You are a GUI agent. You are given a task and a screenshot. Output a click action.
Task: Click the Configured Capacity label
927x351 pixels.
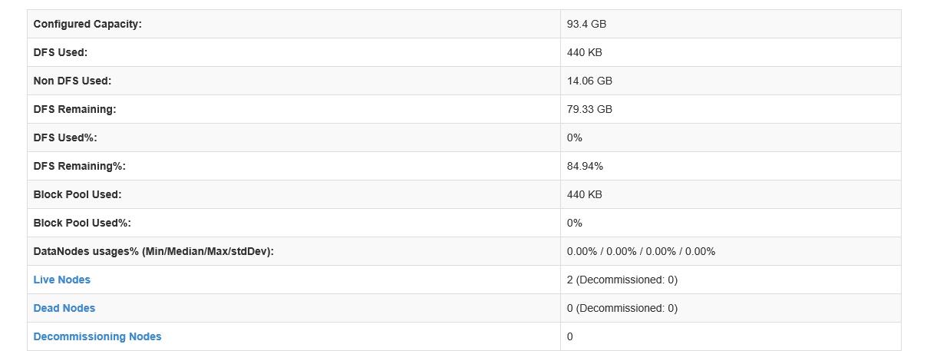87,24
